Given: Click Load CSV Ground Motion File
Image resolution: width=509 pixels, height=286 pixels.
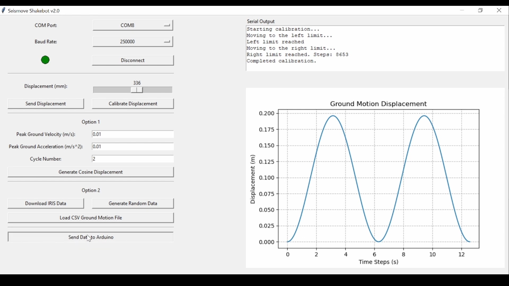Looking at the screenshot, I should pyautogui.click(x=91, y=218).
